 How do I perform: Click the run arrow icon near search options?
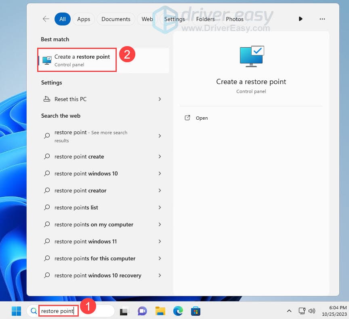(300, 19)
